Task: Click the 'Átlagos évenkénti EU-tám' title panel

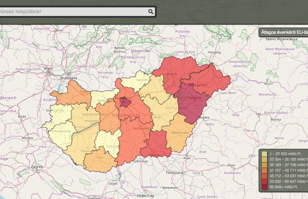Action: 283,32
